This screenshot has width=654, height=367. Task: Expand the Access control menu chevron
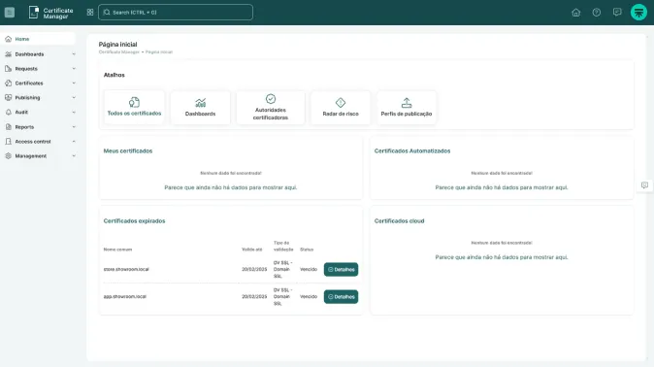[x=74, y=142]
